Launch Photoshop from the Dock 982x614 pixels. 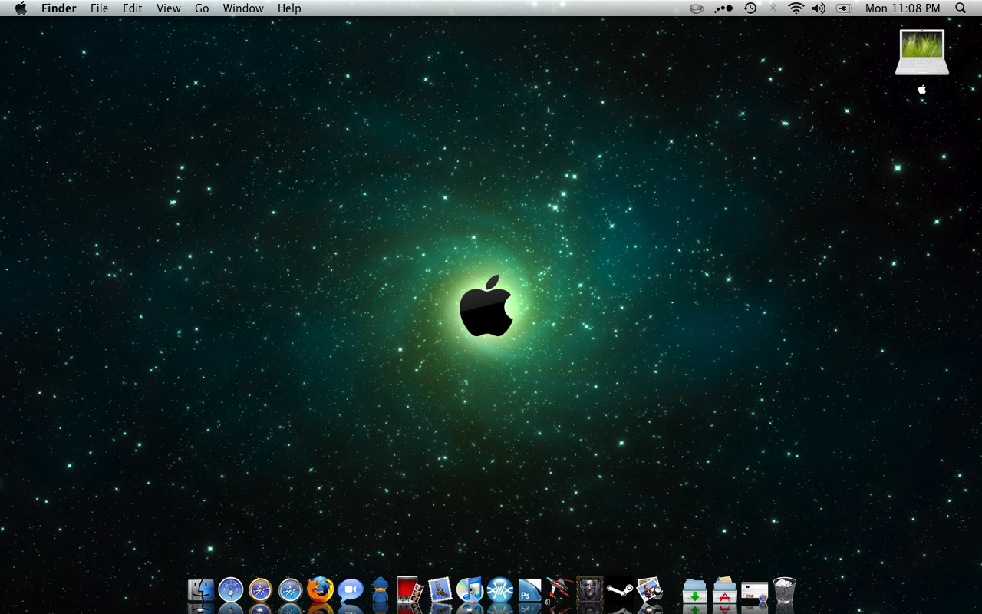click(529, 590)
